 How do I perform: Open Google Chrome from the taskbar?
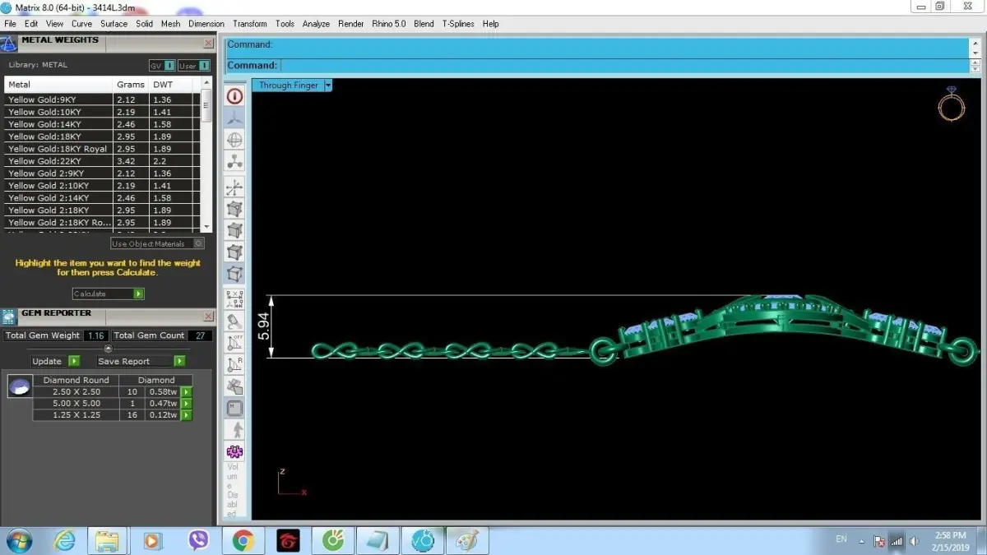tap(243, 541)
